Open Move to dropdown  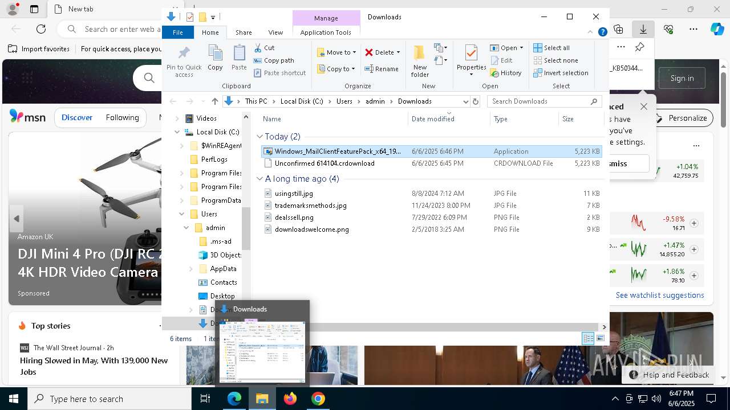pyautogui.click(x=336, y=52)
